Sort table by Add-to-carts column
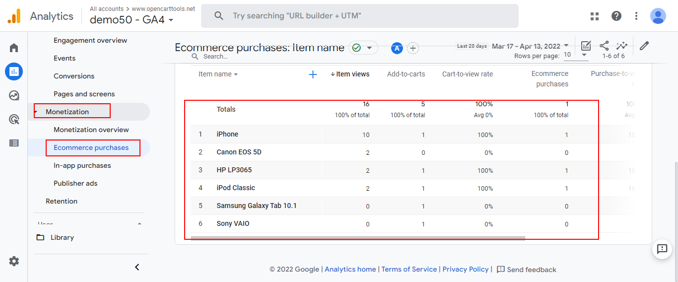The width and height of the screenshot is (678, 282). pos(406,74)
